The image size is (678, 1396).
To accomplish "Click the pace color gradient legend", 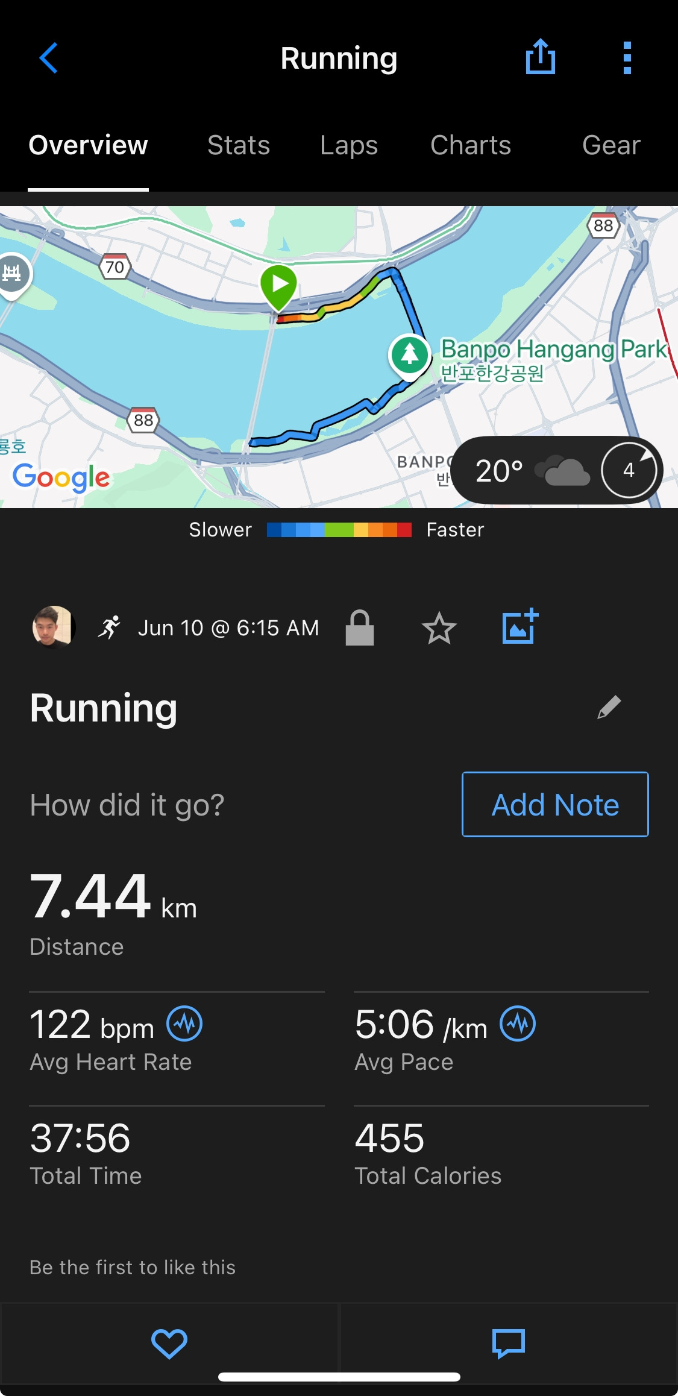I will coord(339,530).
